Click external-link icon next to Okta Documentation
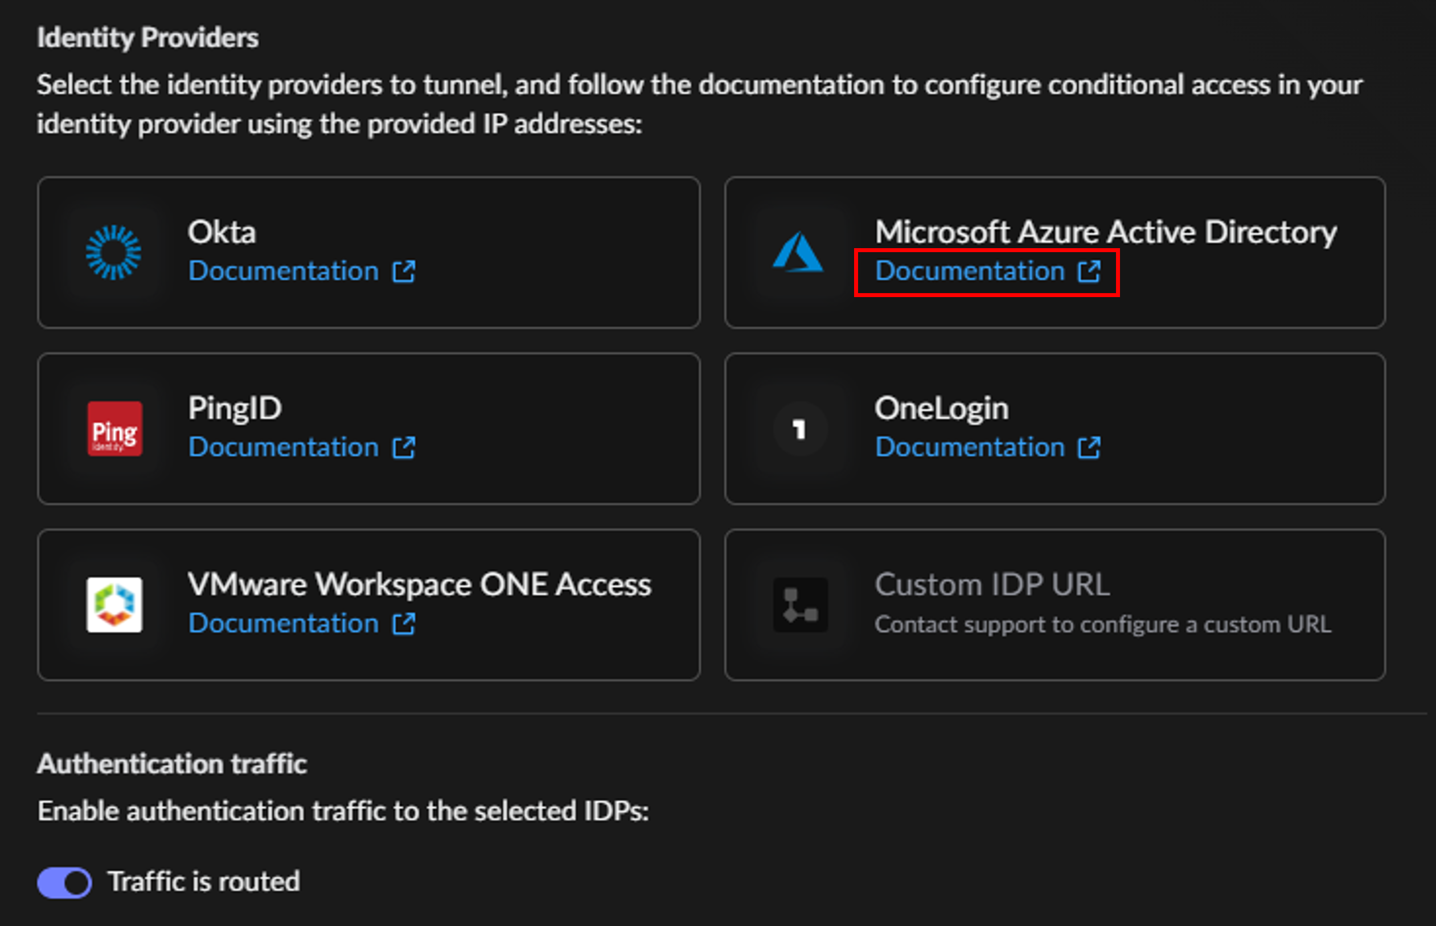The image size is (1436, 926). pos(404,272)
